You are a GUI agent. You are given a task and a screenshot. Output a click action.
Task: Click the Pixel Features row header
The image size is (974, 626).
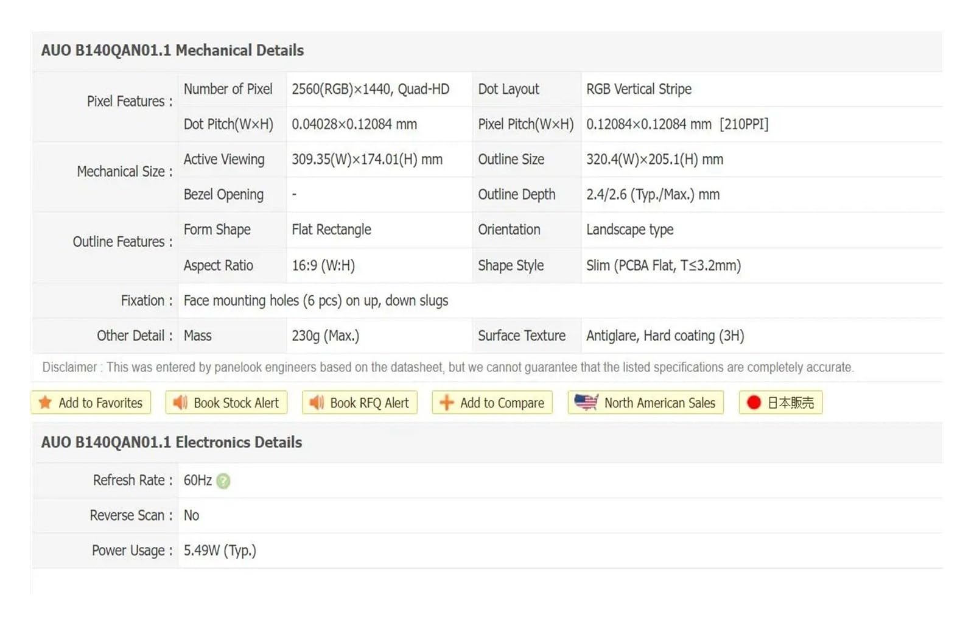click(130, 102)
